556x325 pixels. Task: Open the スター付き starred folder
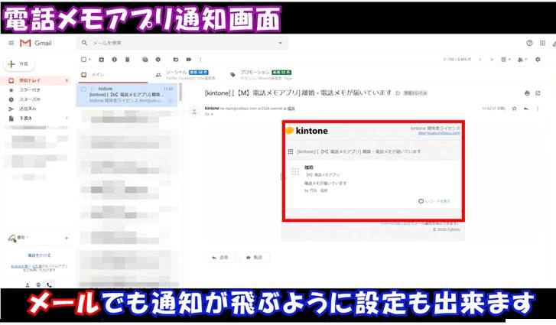click(x=35, y=90)
